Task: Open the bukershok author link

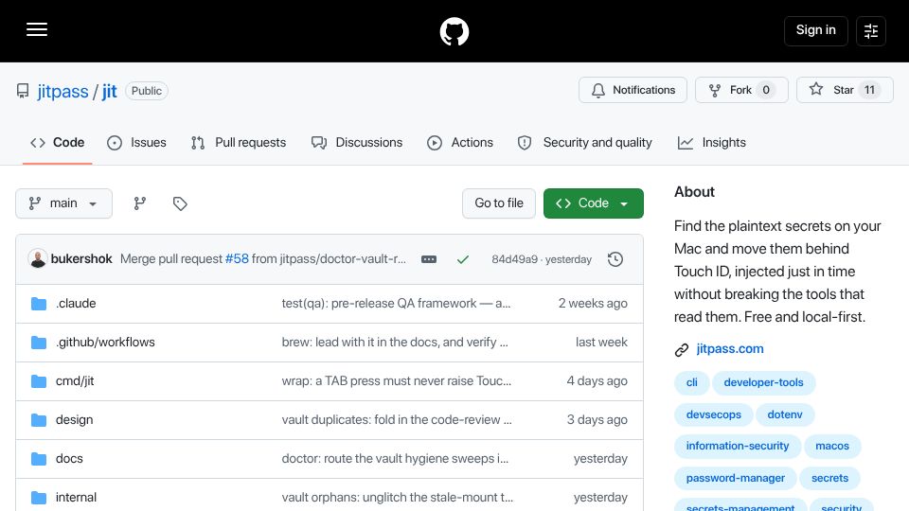Action: pyautogui.click(x=81, y=259)
